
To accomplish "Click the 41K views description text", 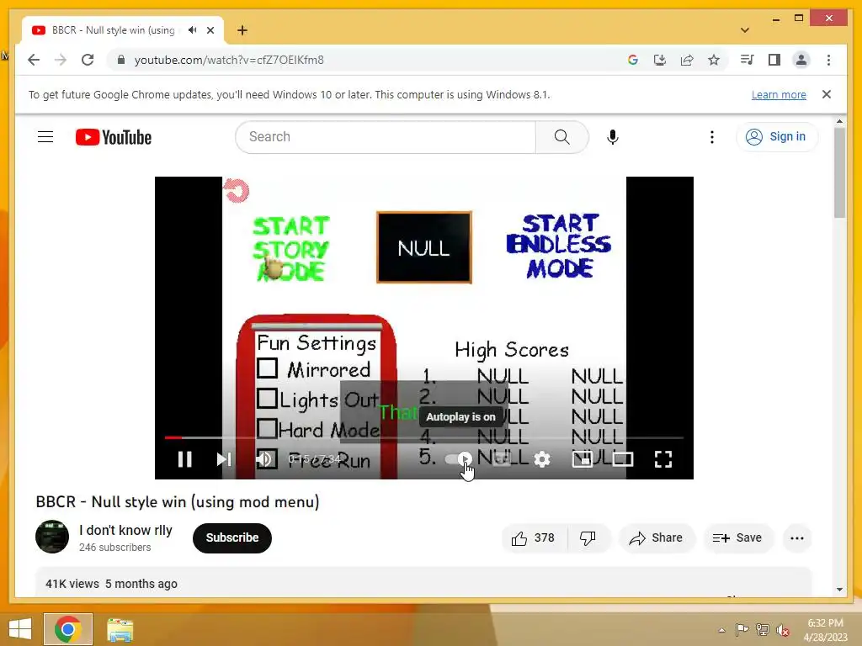I will pyautogui.click(x=112, y=584).
